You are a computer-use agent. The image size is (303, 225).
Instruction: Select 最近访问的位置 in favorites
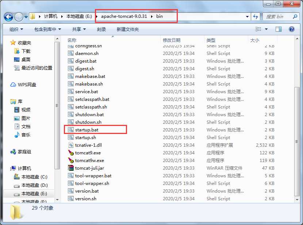(x=37, y=68)
